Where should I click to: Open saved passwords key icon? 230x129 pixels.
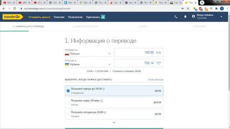(183, 9)
